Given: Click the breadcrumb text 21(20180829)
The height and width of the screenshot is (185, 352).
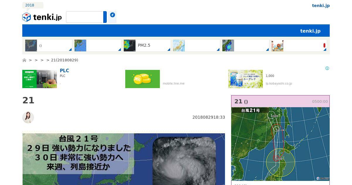Looking at the screenshot, I should [x=65, y=60].
